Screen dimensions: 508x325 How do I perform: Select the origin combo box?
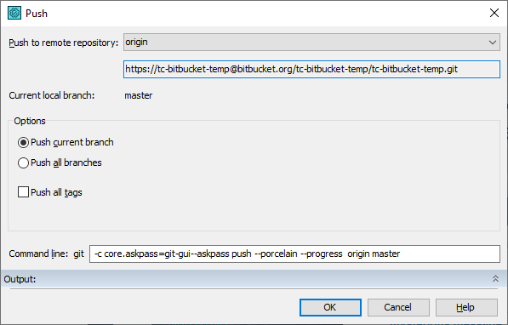[311, 43]
